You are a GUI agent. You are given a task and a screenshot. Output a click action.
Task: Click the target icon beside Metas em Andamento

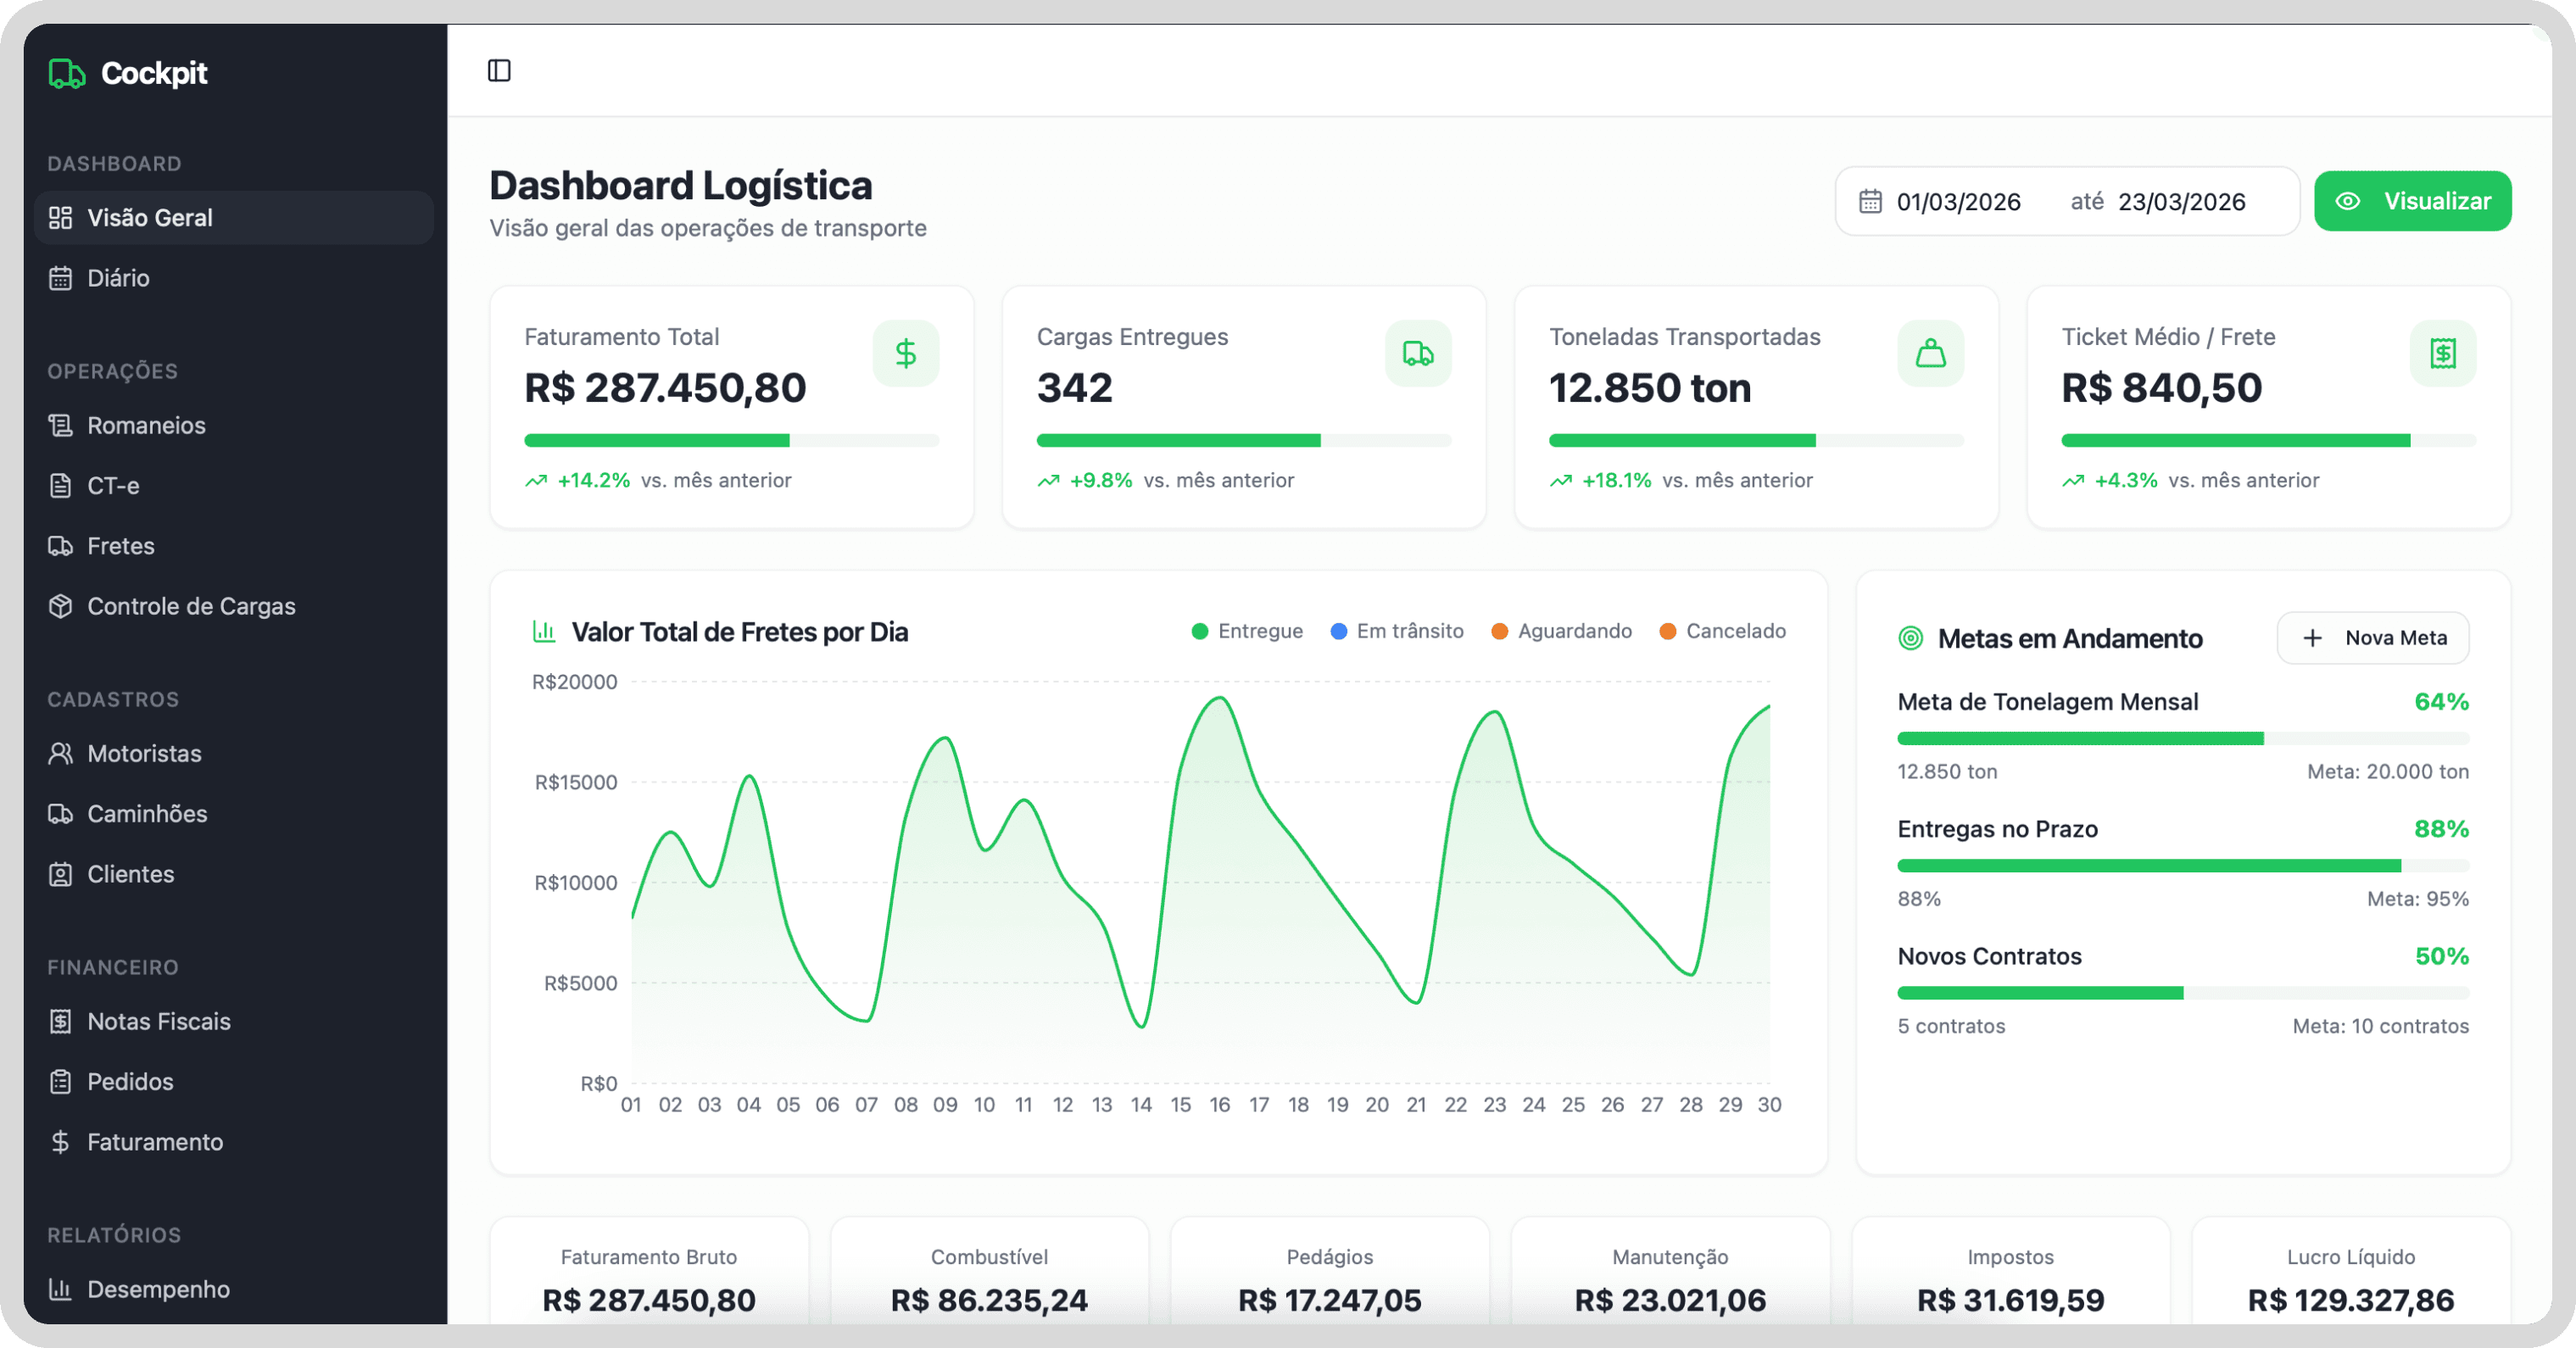pos(1910,638)
